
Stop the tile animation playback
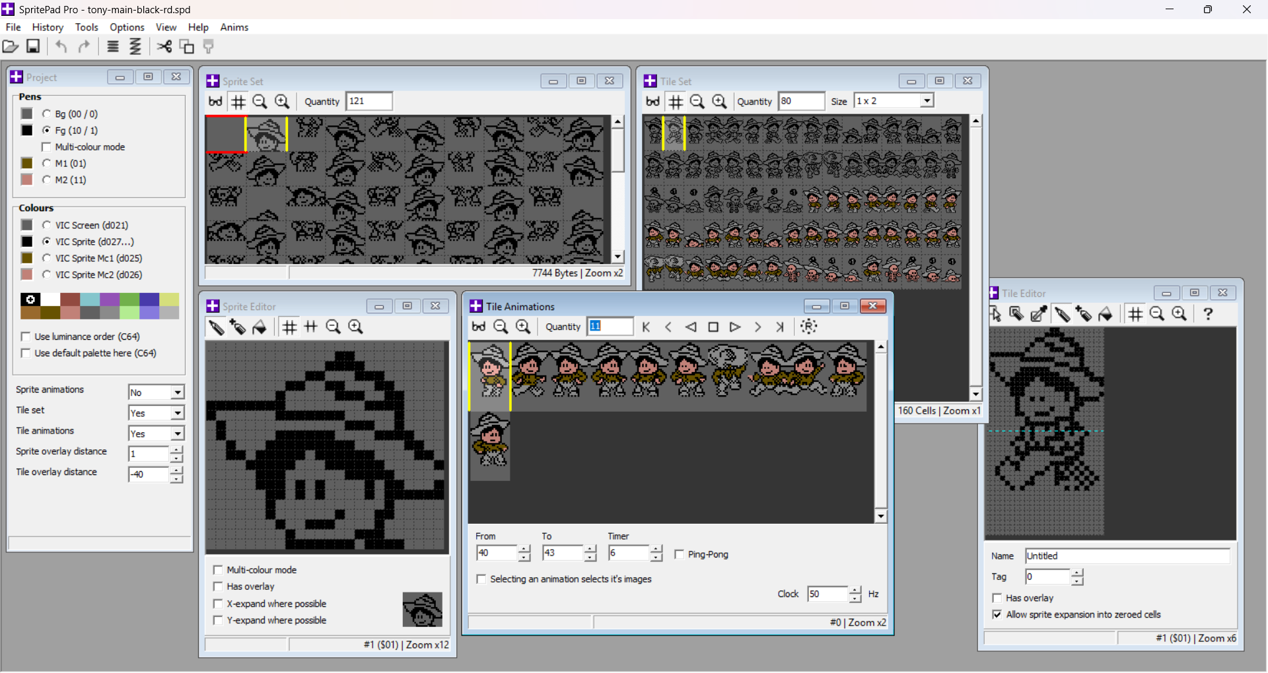pyautogui.click(x=713, y=327)
